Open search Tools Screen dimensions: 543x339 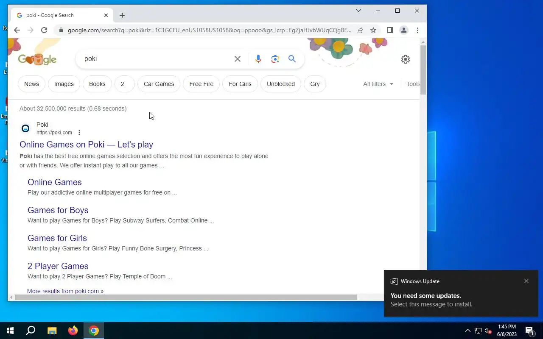(413, 84)
